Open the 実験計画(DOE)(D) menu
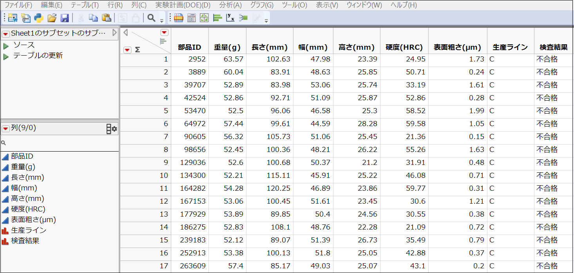 pyautogui.click(x=183, y=5)
